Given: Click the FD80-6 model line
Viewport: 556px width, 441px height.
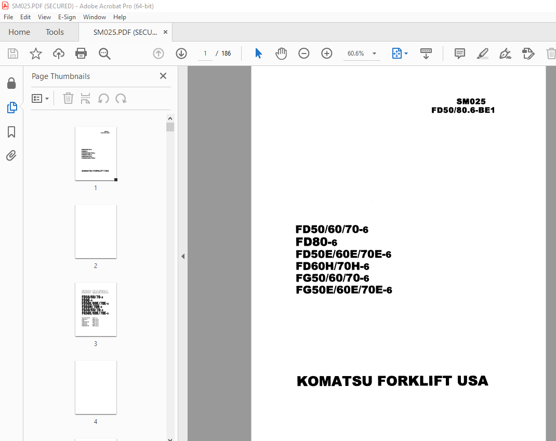Looking at the screenshot, I should coord(316,242).
